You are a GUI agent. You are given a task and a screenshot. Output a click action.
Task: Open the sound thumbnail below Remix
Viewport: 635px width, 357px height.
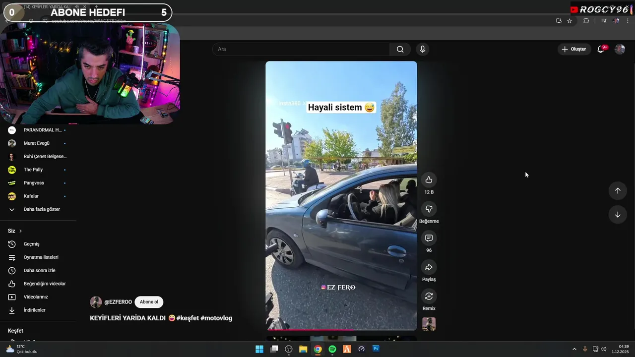click(429, 324)
